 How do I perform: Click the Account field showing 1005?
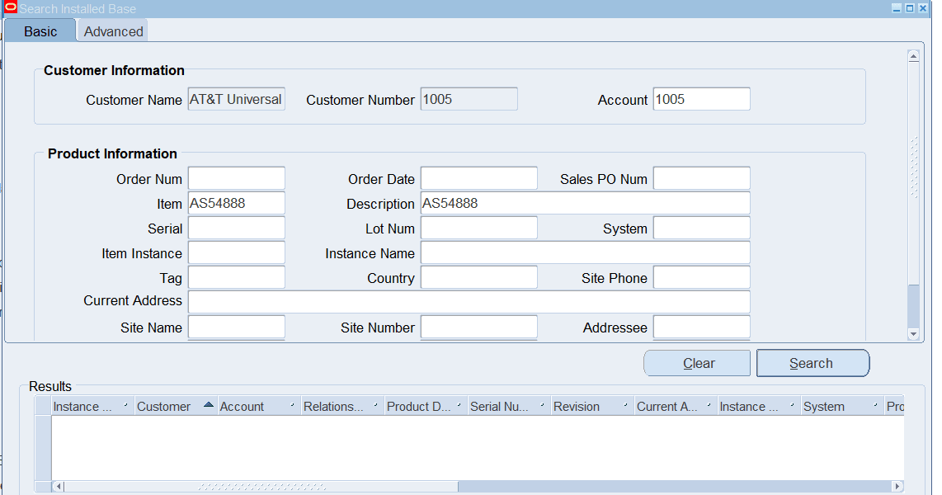701,98
